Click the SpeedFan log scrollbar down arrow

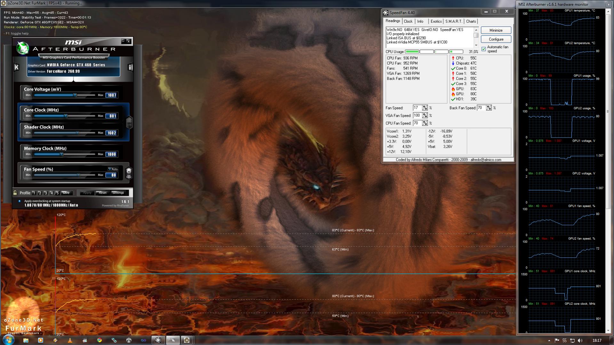pyautogui.click(x=476, y=45)
